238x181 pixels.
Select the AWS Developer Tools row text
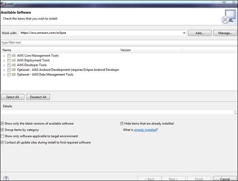coord(32,65)
